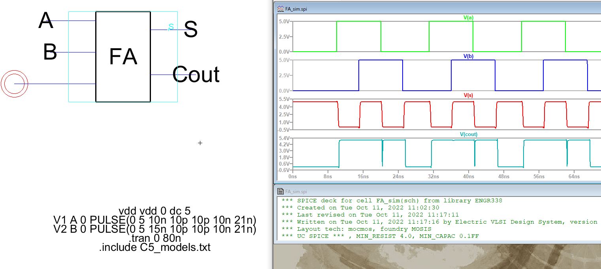This screenshot has height=269, width=601.
Task: Click the V(b) trace label
Action: tap(468, 56)
